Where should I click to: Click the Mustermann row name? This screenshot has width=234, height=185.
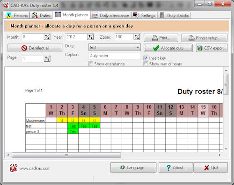point(36,121)
